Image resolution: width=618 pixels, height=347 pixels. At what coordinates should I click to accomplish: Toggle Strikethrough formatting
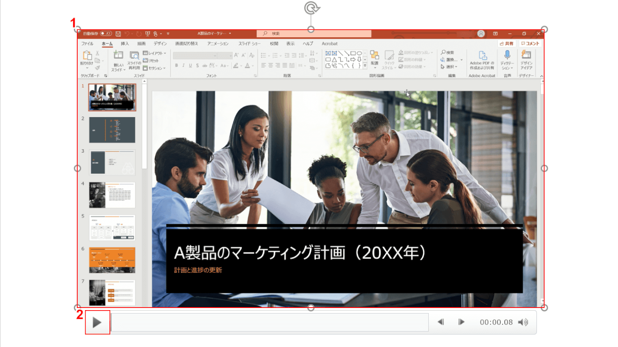click(x=205, y=65)
